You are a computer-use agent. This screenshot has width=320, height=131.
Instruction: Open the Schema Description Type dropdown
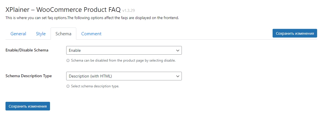(x=124, y=76)
